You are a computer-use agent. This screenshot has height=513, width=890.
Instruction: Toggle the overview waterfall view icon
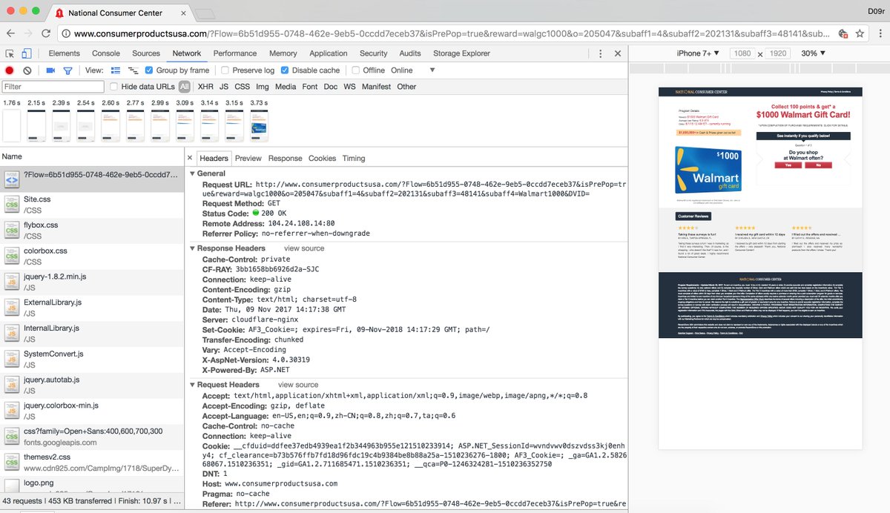click(x=133, y=70)
